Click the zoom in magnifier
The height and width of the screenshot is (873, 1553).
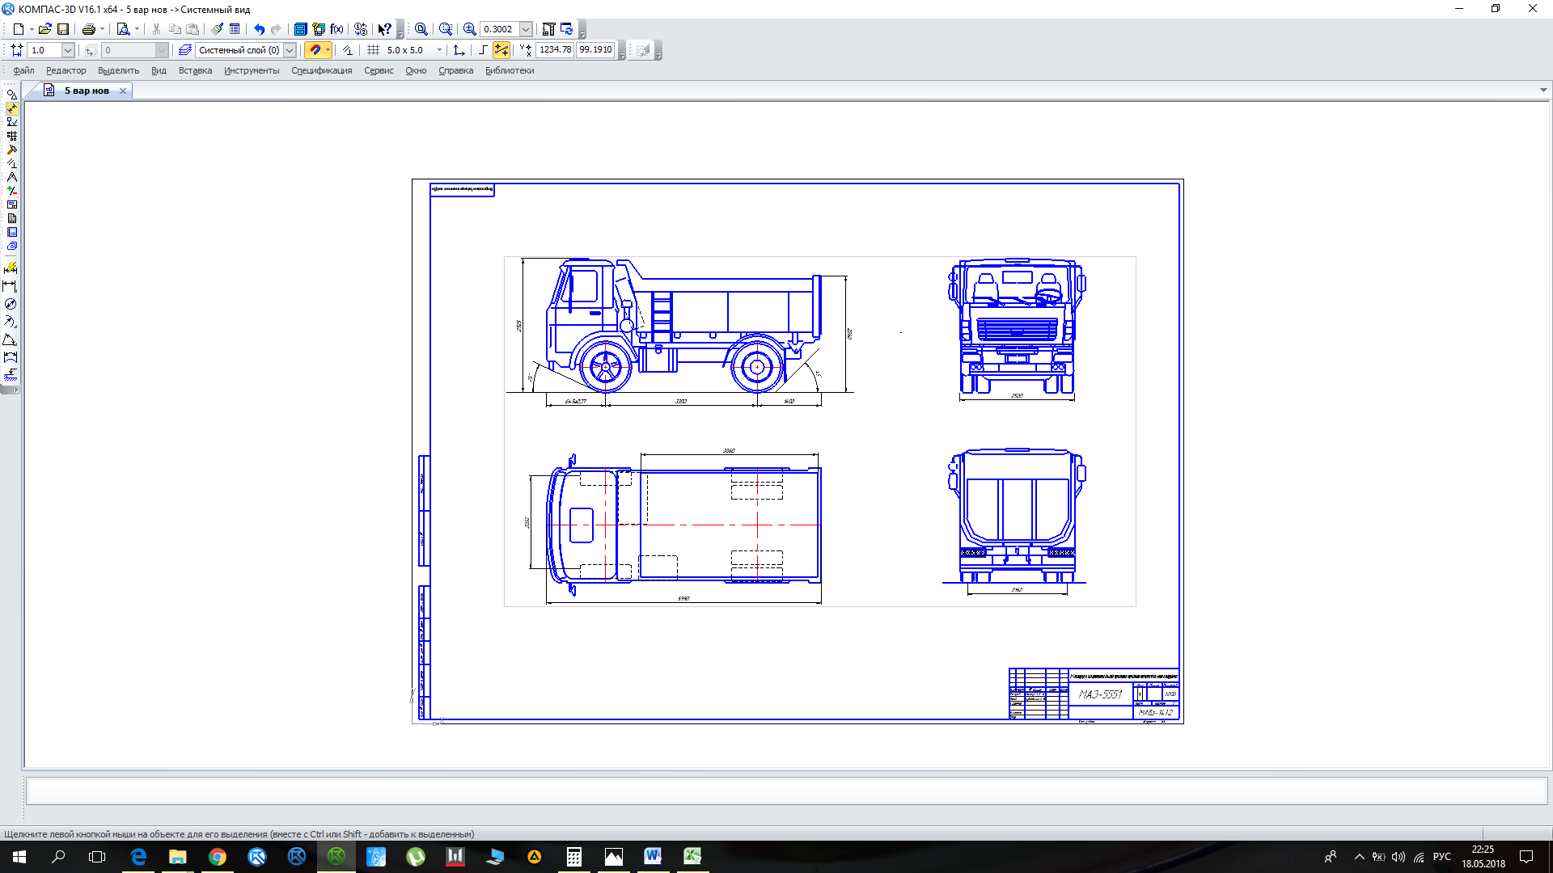470,29
